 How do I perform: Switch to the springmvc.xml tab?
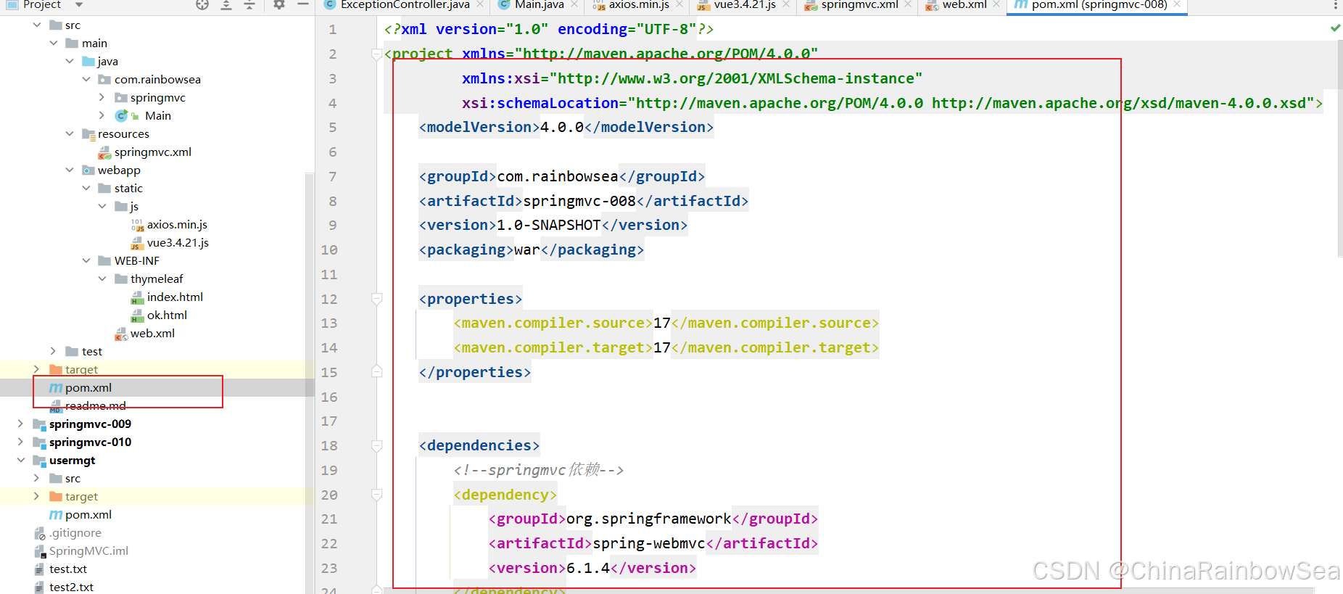tap(859, 5)
